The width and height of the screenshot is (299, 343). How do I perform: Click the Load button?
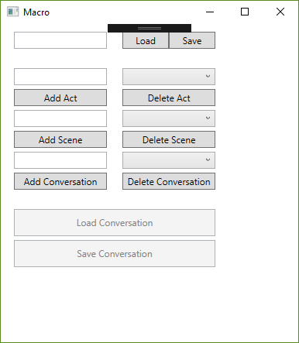(x=146, y=40)
